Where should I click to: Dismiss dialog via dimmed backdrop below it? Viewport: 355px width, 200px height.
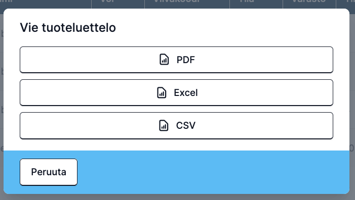(x=177, y=197)
